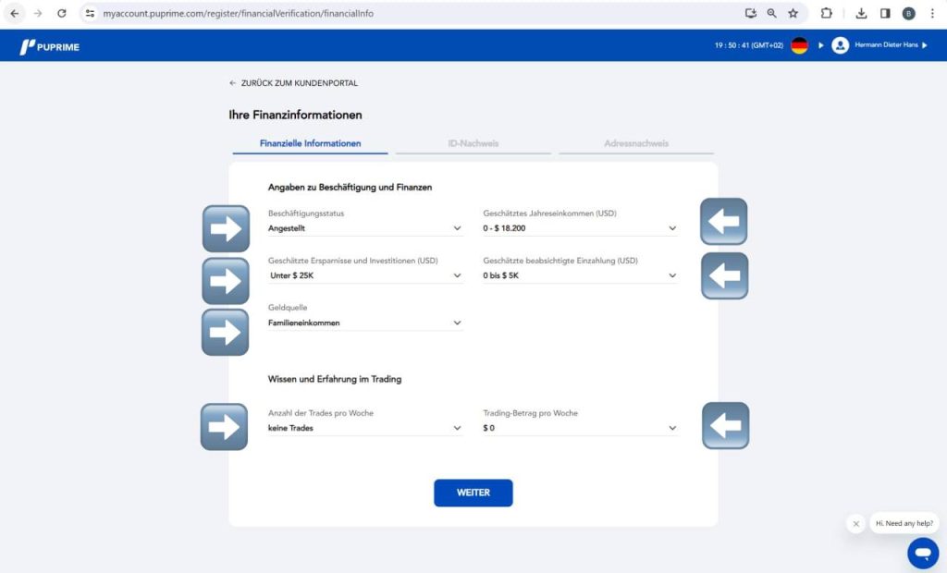Open the browser downloads icon
The image size is (947, 573).
coord(861,14)
